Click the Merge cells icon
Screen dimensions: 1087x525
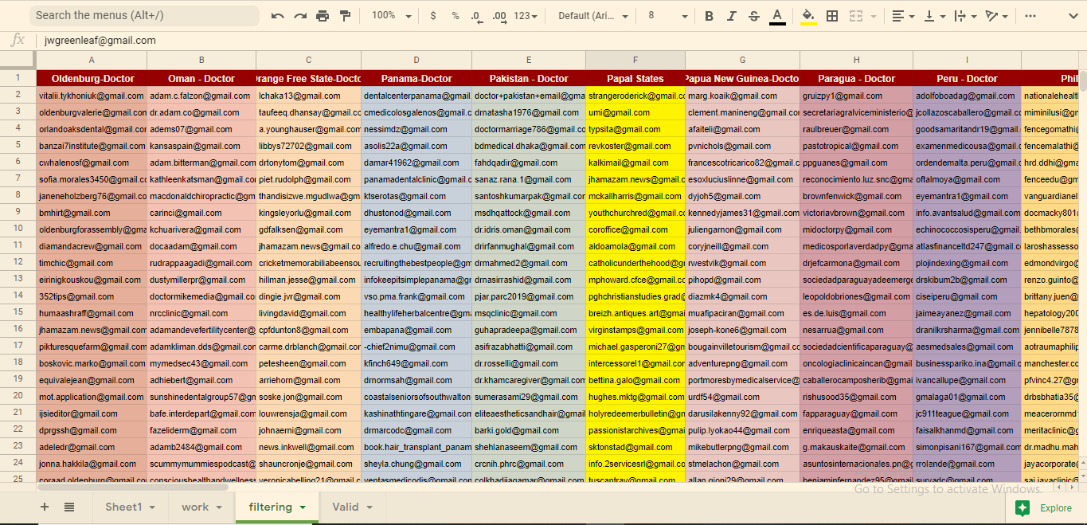(x=854, y=15)
